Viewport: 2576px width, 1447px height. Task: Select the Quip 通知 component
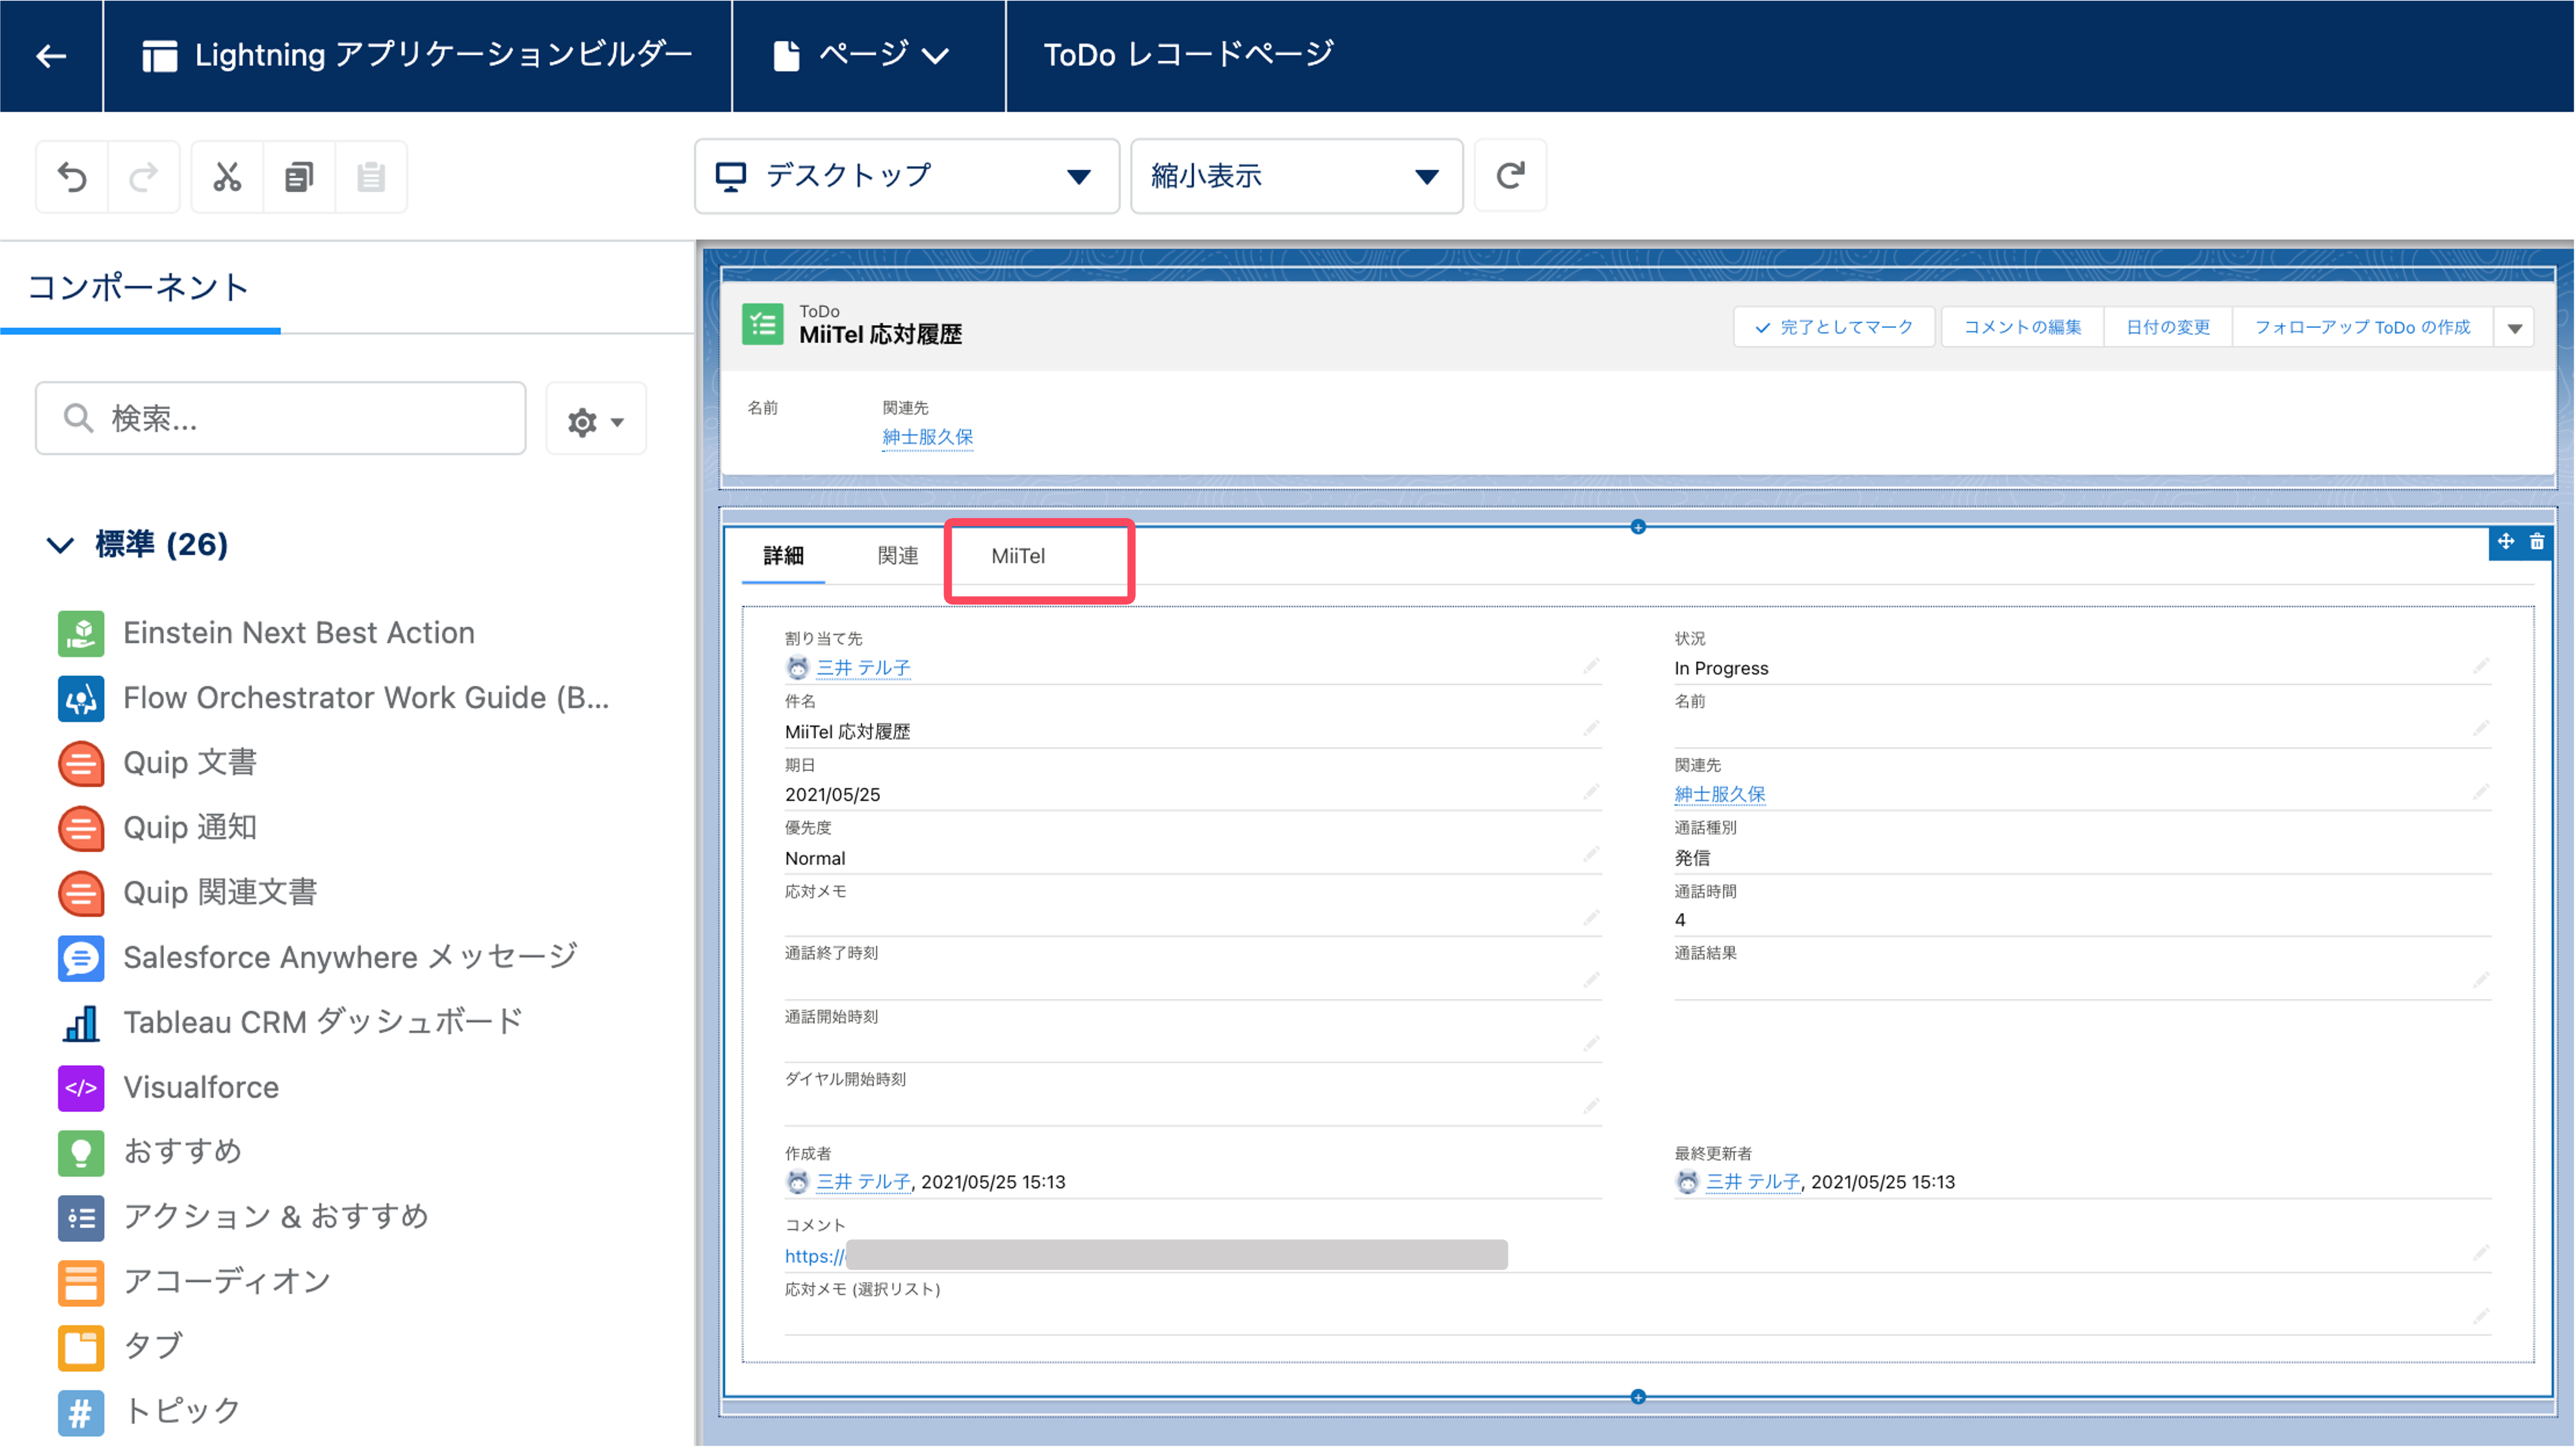158,828
